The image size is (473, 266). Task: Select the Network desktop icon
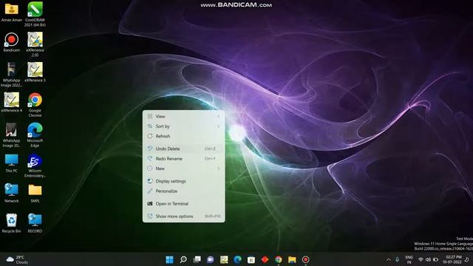click(x=12, y=193)
